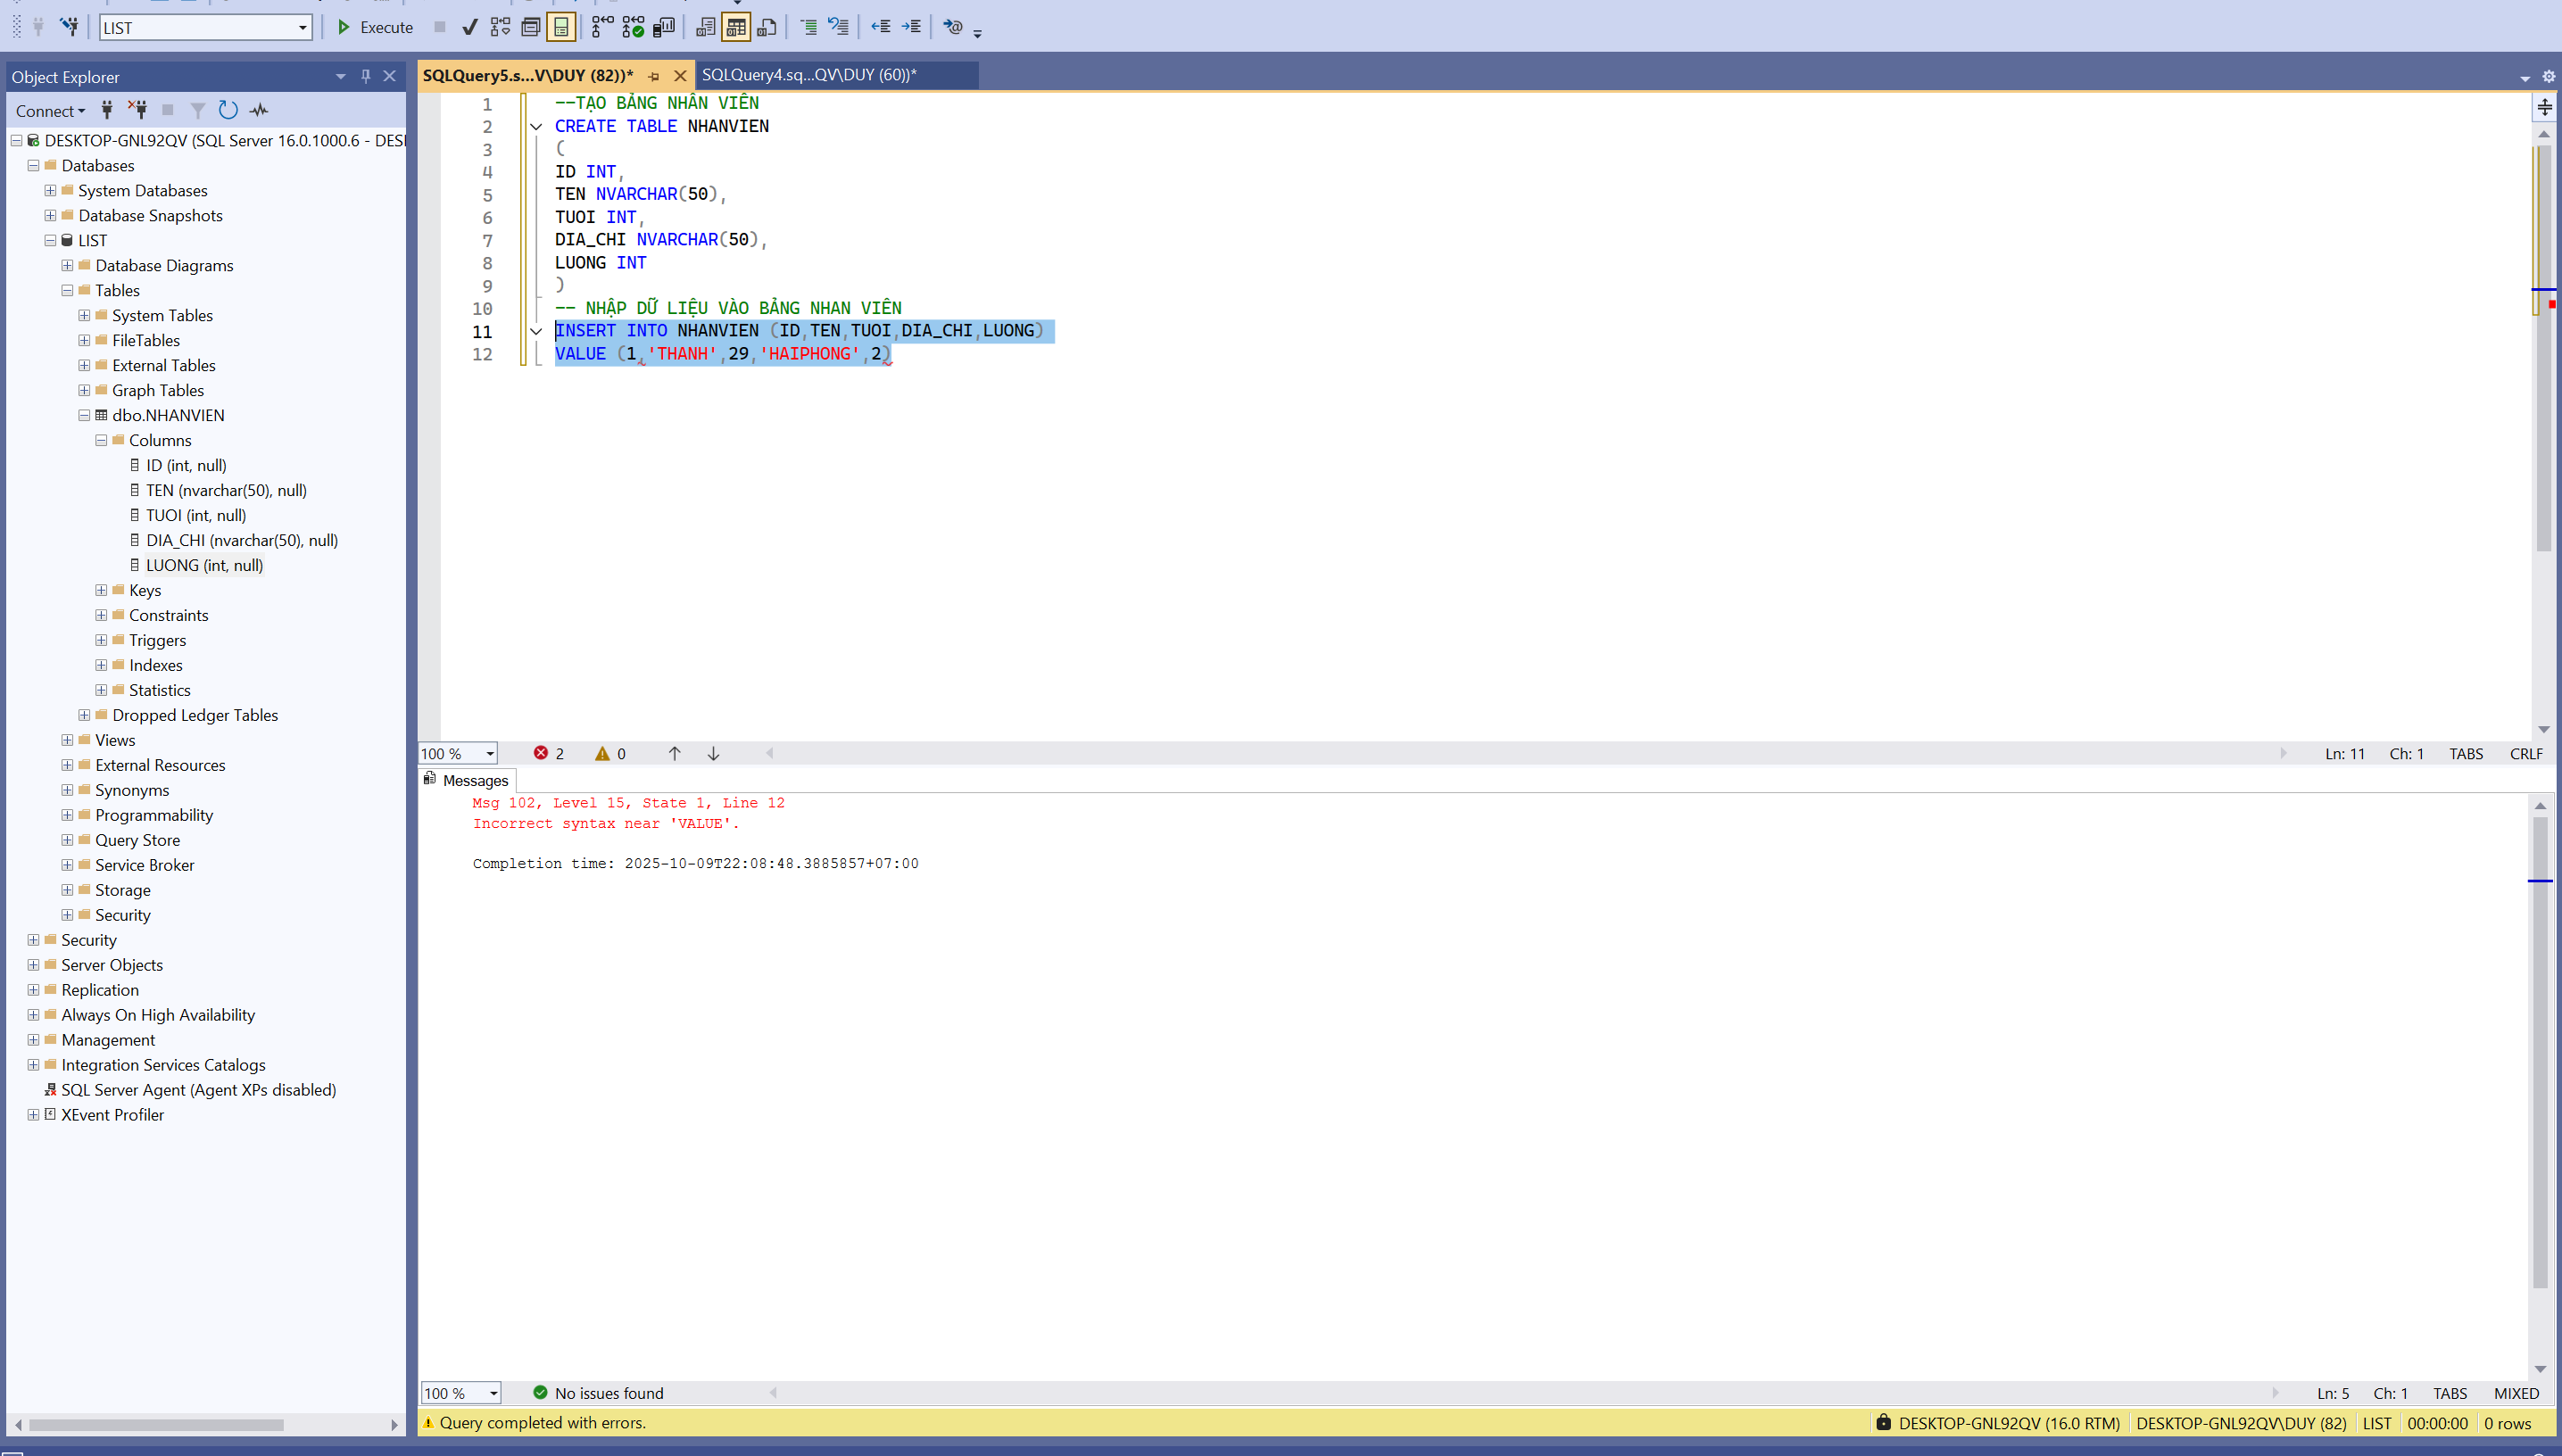Click the Object Explorer horizontal scrollbar
The image size is (2562, 1456).
(x=156, y=1425)
